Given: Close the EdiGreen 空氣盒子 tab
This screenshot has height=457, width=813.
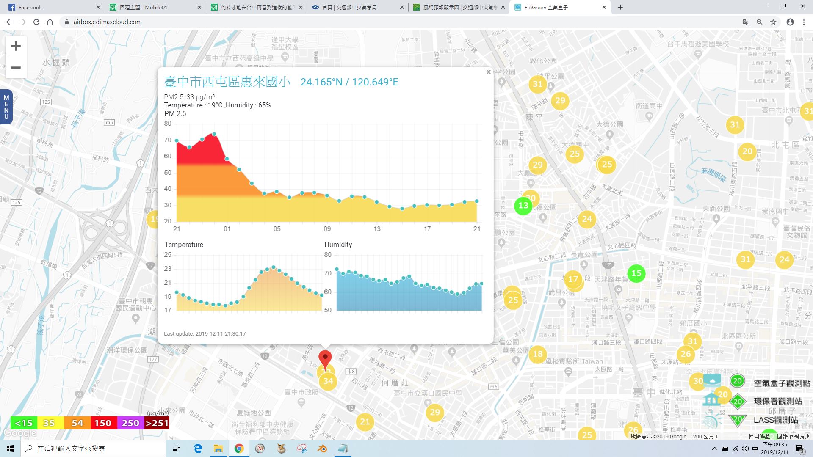Looking at the screenshot, I should point(604,7).
